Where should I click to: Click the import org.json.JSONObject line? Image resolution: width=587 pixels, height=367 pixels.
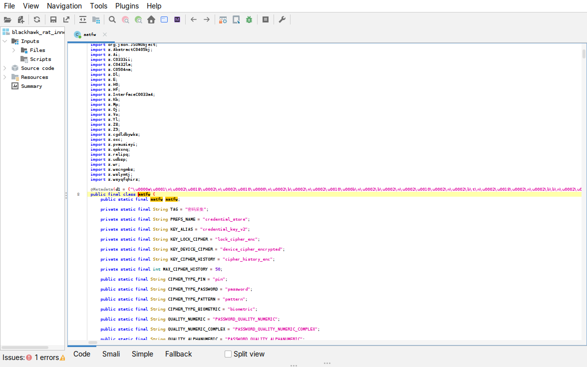pyautogui.click(x=124, y=45)
